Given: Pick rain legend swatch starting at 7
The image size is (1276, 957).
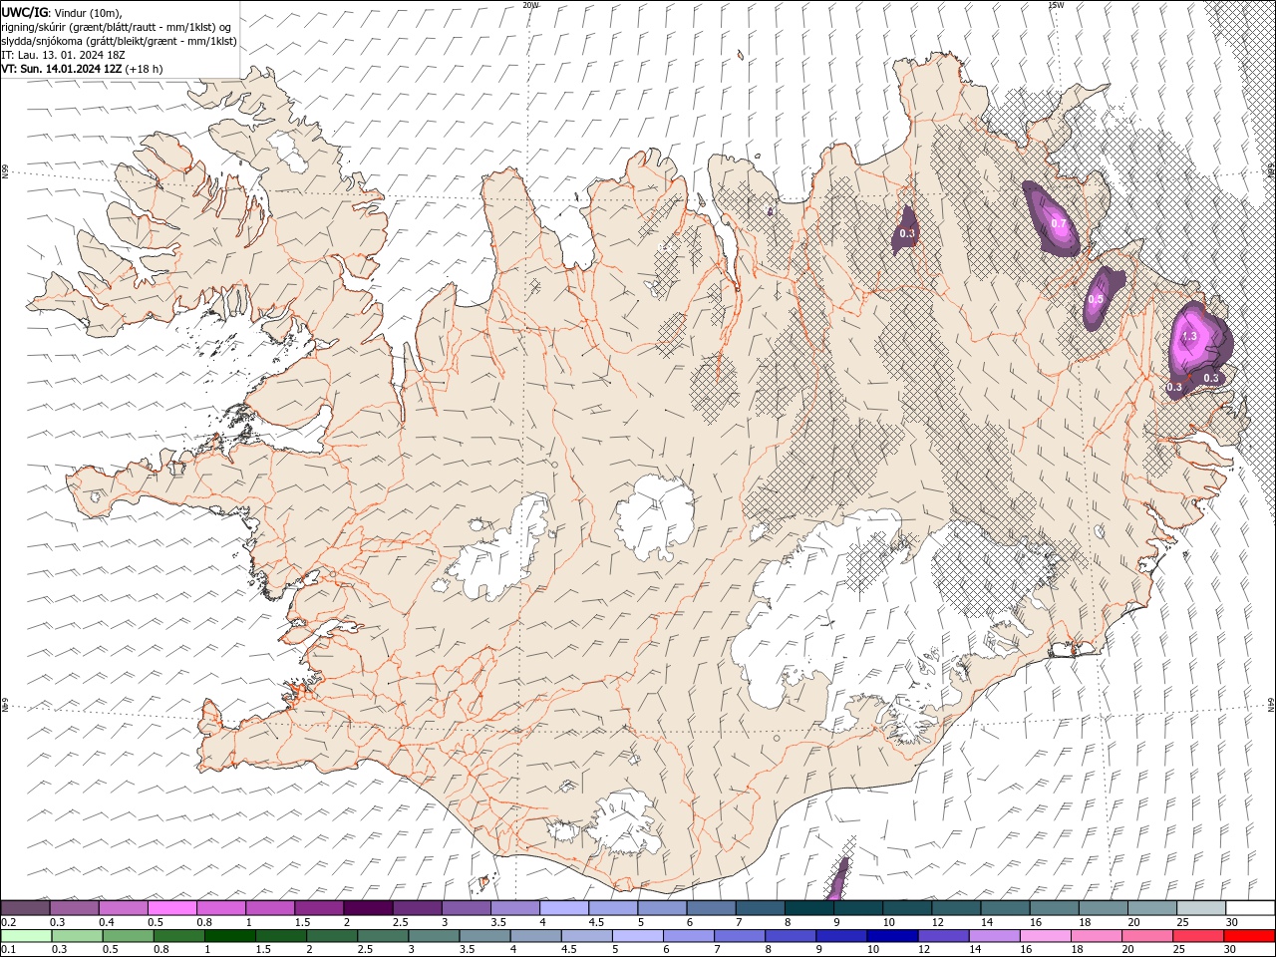Looking at the screenshot, I should (738, 935).
